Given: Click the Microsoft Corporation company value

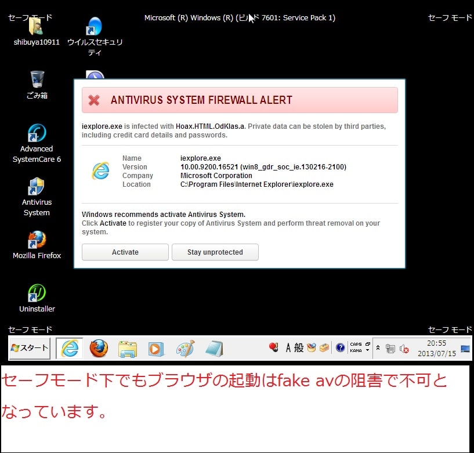Looking at the screenshot, I should point(216,176).
